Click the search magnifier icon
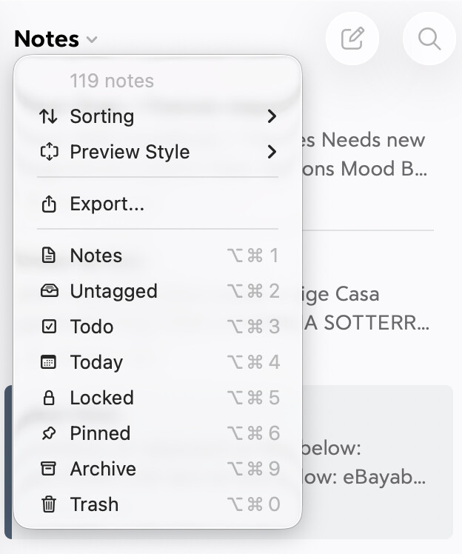Screen dimensions: 462x554 click(429, 39)
